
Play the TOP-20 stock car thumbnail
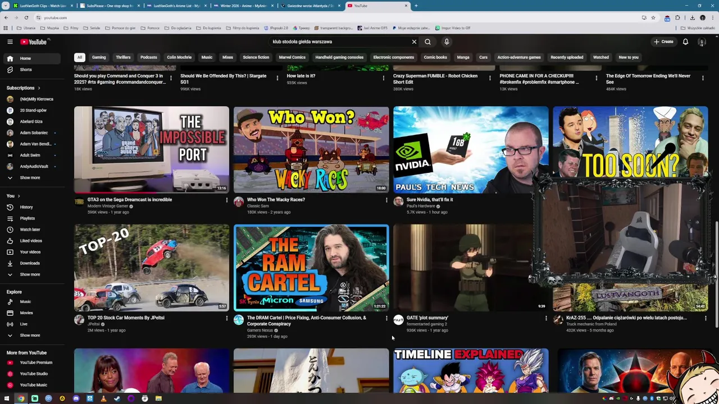tap(152, 268)
